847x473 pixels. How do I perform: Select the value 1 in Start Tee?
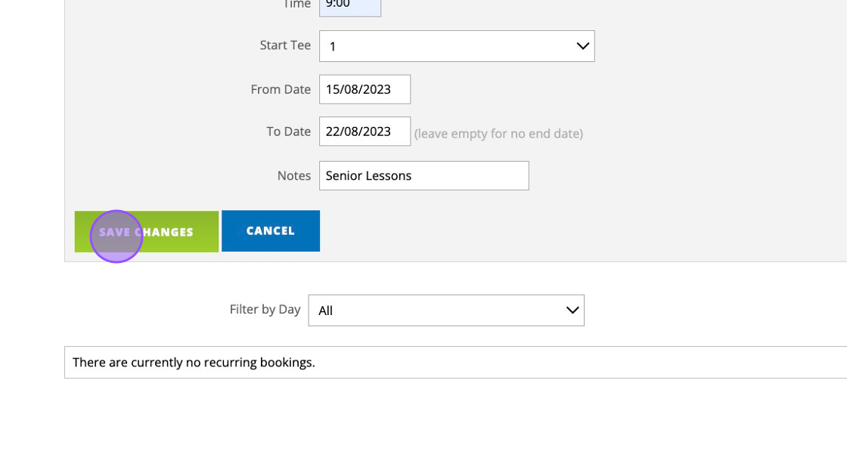click(333, 47)
